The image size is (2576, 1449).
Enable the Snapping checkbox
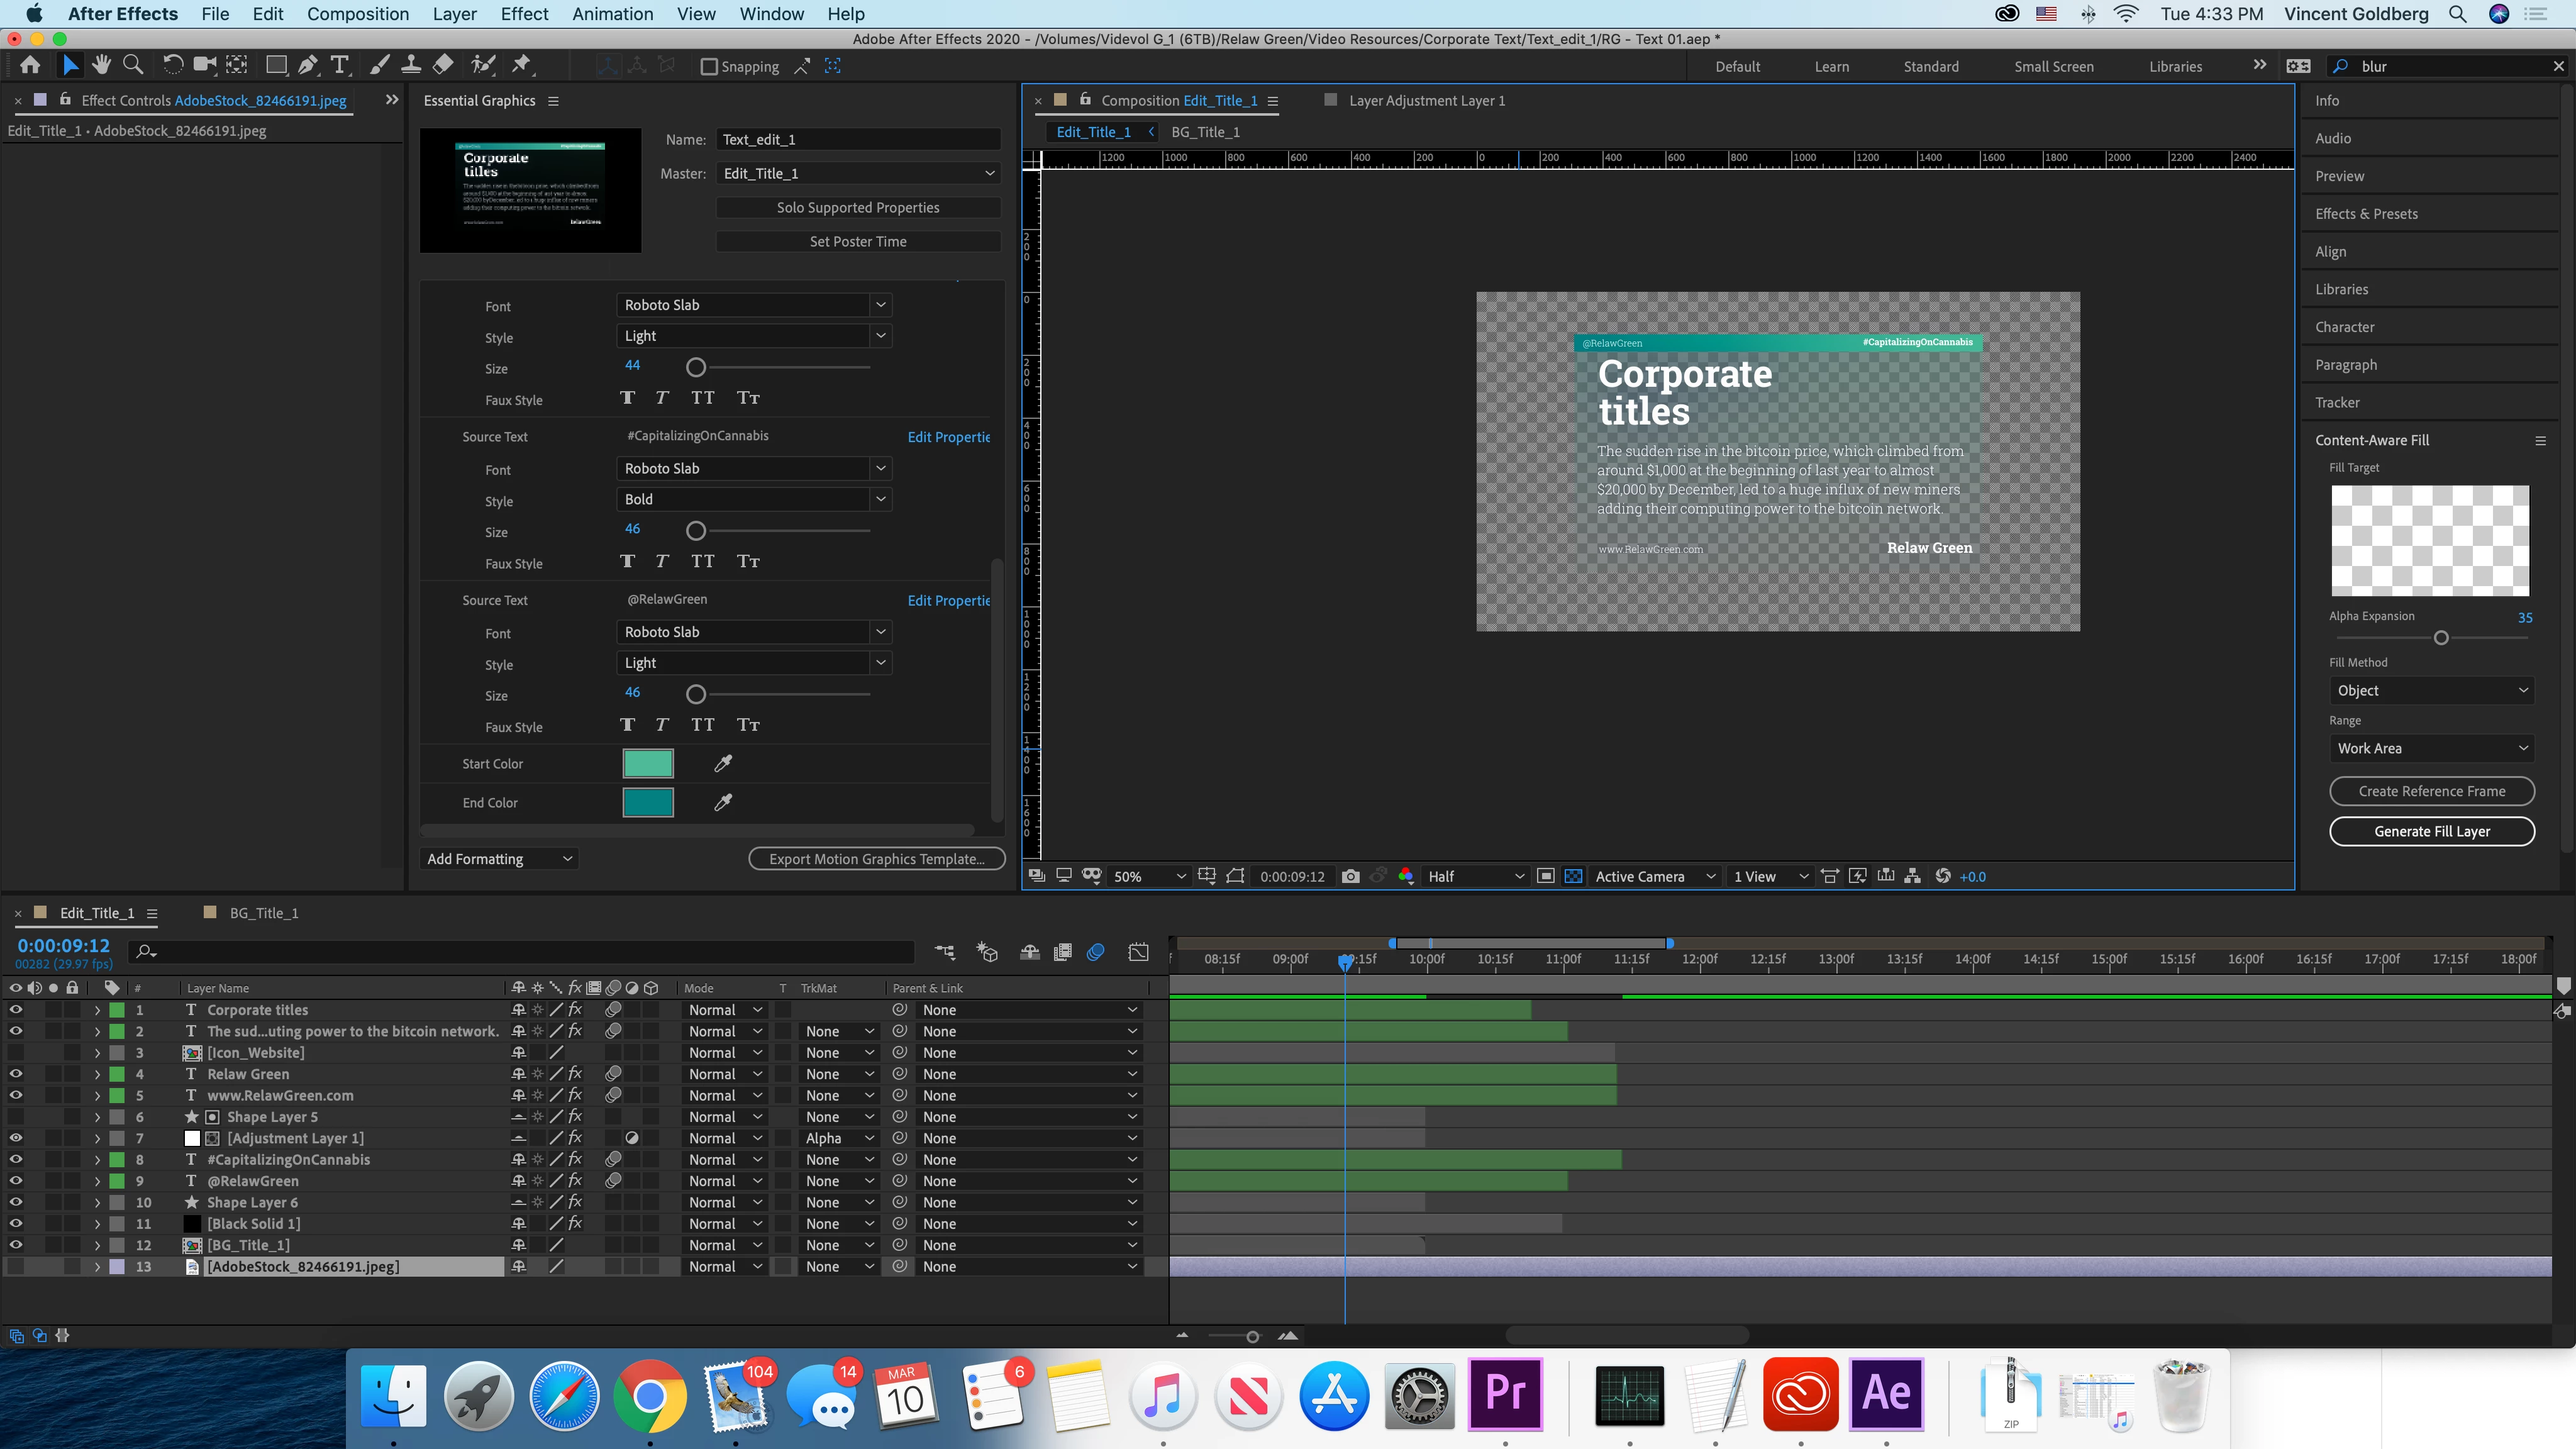point(709,67)
